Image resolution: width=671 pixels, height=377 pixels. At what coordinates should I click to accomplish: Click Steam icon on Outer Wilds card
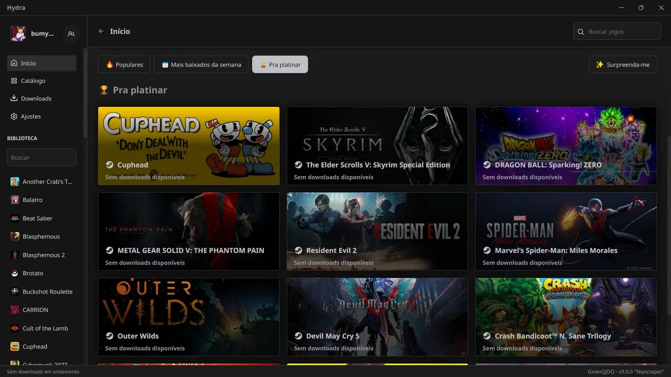point(110,336)
